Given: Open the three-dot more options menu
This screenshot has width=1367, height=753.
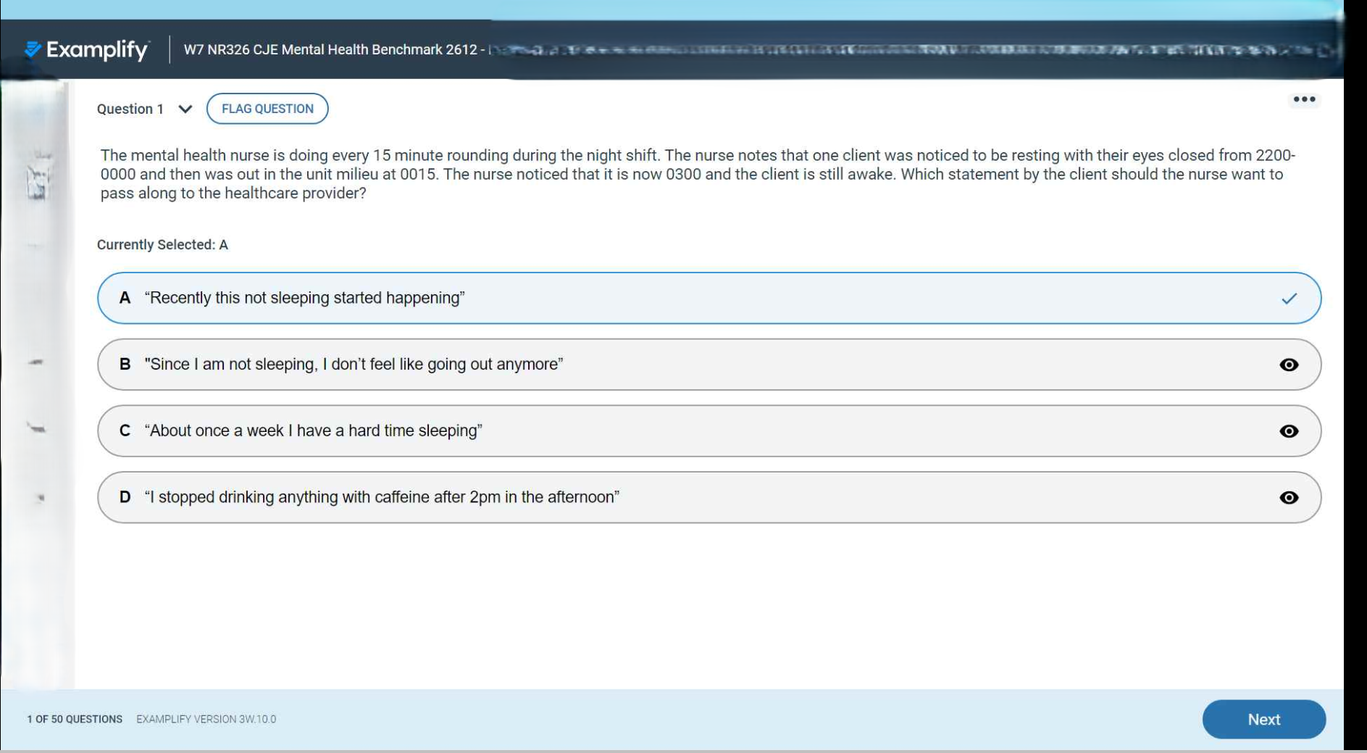Looking at the screenshot, I should (1304, 100).
